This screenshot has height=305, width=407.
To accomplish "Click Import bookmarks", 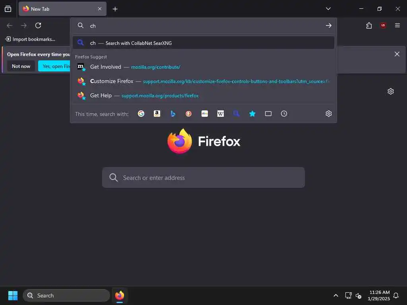I will pos(31,39).
